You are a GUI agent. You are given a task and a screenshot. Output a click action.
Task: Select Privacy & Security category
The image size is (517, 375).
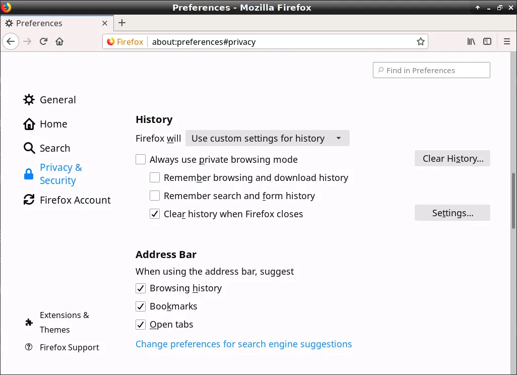(x=53, y=174)
